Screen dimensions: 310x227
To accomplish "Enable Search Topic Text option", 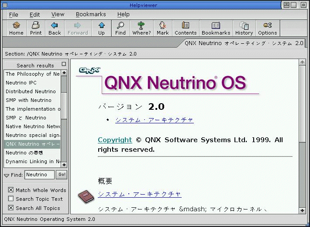I will [11, 199].
